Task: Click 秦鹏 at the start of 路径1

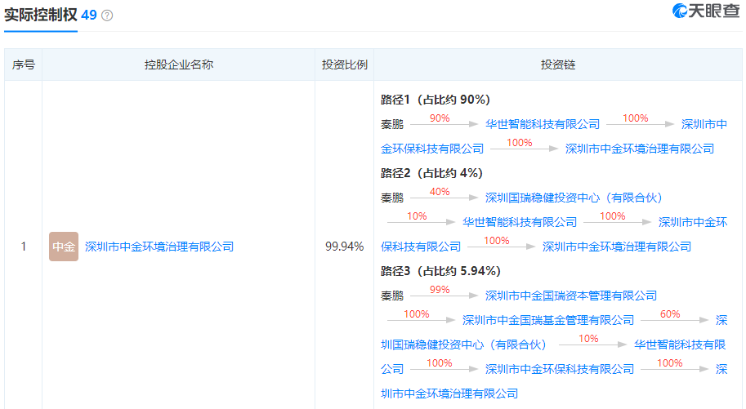Action: point(392,124)
